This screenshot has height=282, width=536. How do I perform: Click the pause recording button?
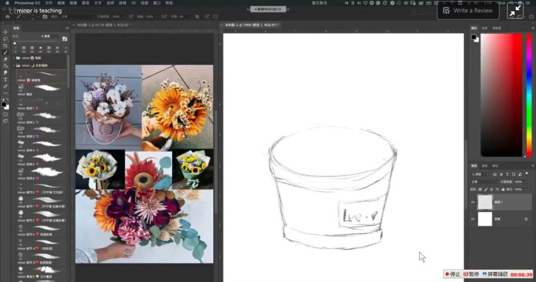[471, 274]
